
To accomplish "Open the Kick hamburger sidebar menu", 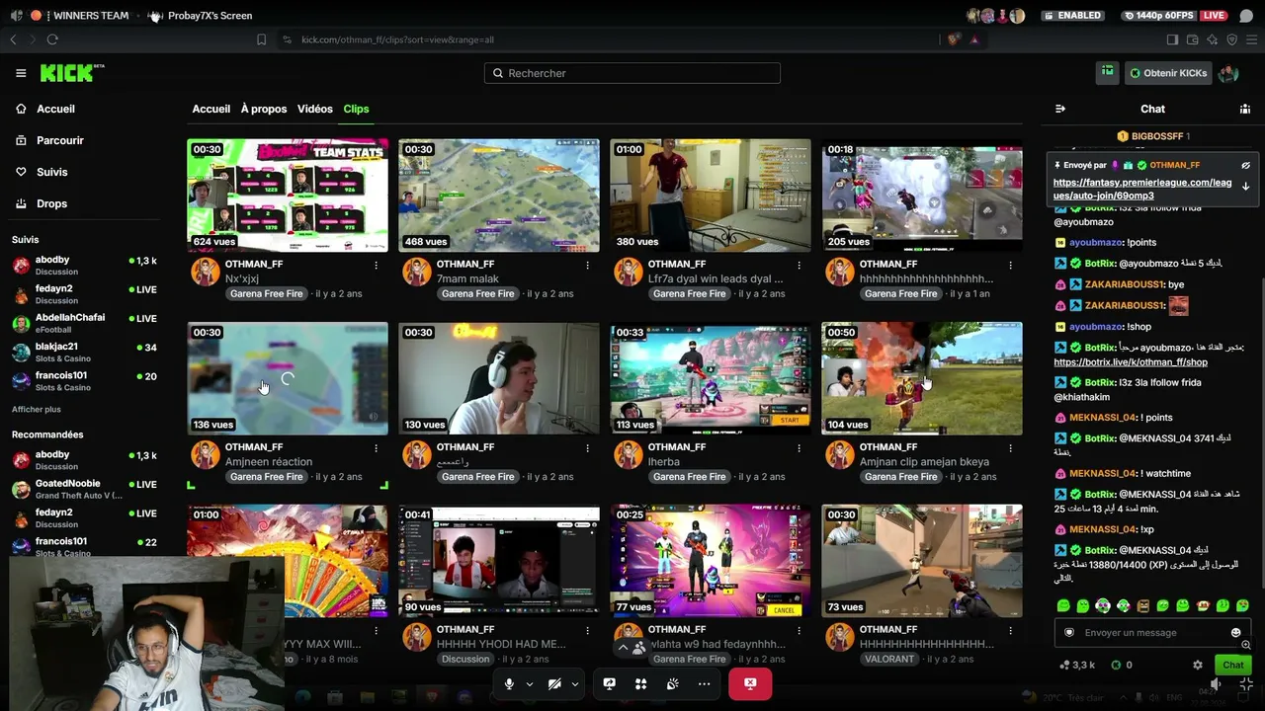I will click(x=21, y=73).
